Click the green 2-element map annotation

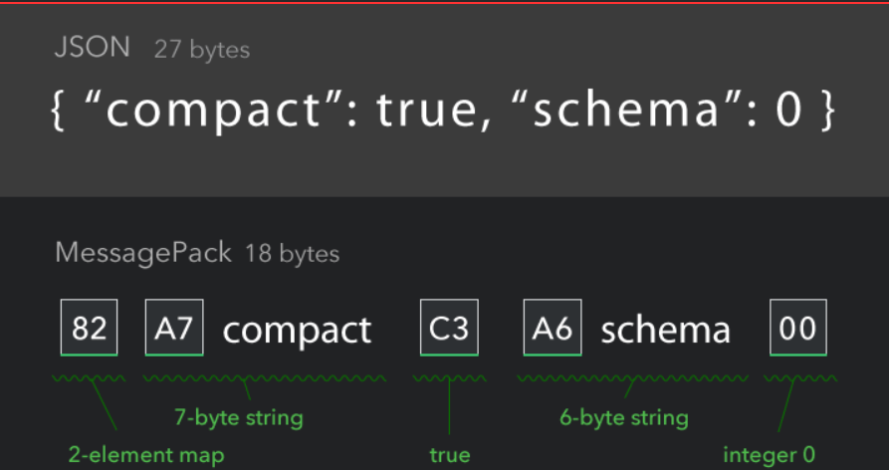146,456
